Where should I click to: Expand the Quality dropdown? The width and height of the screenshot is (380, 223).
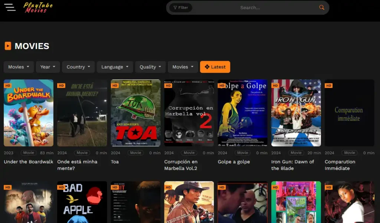point(150,67)
